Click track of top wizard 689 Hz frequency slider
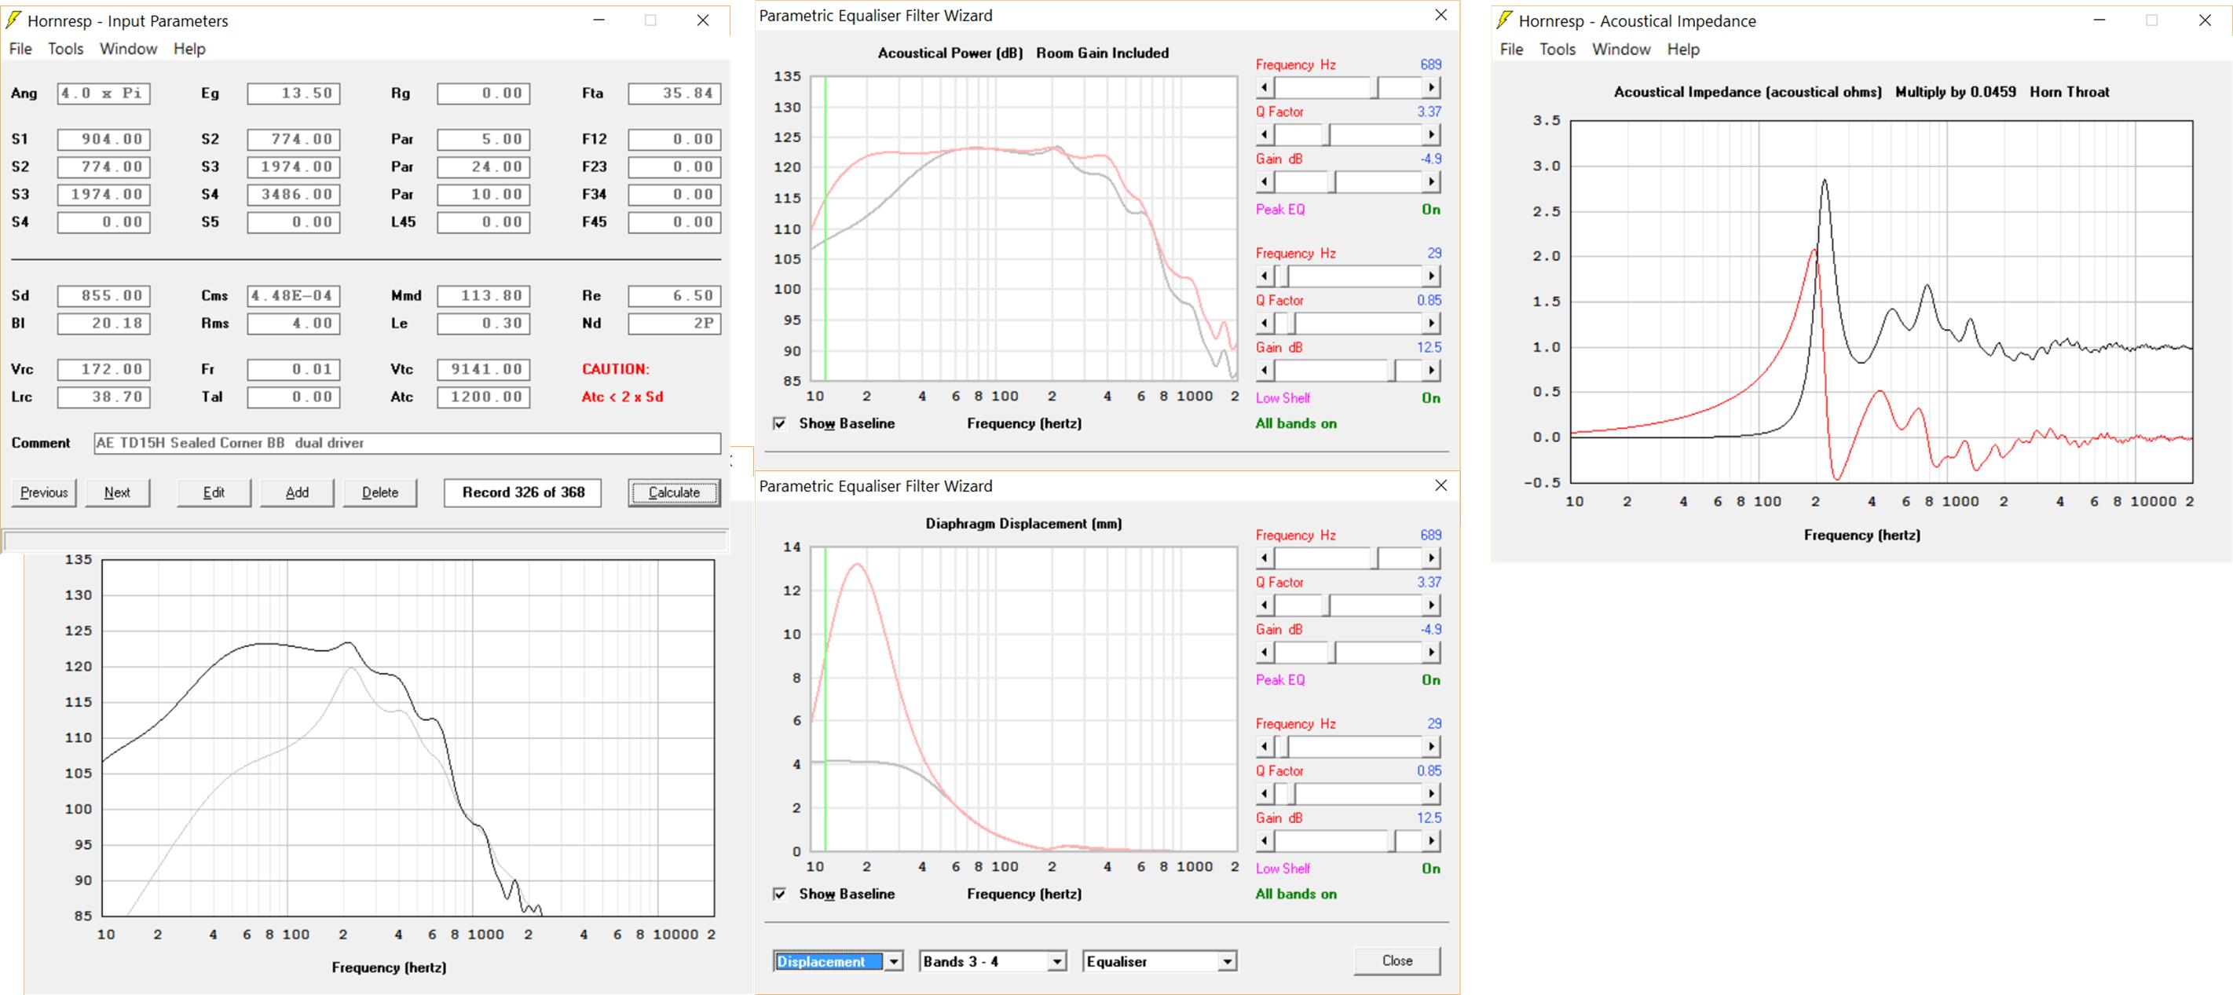Screen dimensions: 2233x995 coord(1348,87)
